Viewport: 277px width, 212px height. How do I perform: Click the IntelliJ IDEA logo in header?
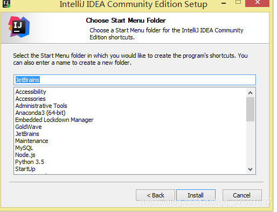19,27
